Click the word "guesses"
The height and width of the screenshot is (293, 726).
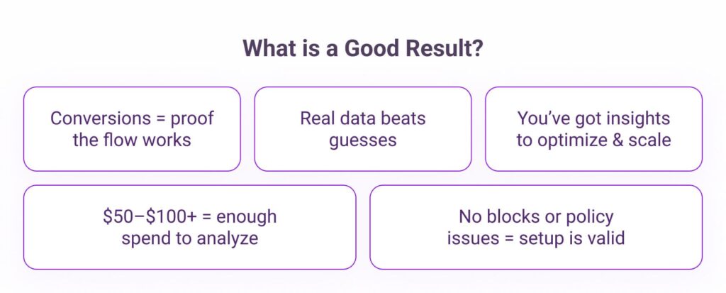tap(363, 140)
